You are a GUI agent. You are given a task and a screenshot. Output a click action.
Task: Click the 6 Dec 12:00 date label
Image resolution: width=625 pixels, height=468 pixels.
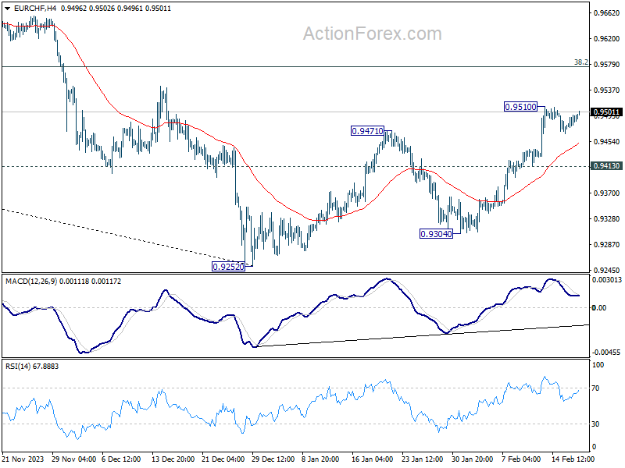(x=121, y=459)
